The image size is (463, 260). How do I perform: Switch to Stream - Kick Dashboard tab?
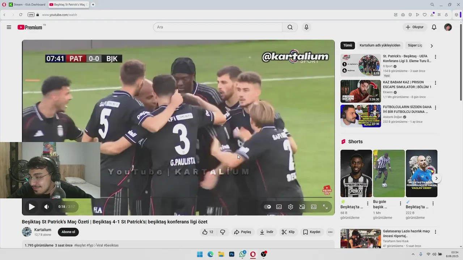(27, 5)
